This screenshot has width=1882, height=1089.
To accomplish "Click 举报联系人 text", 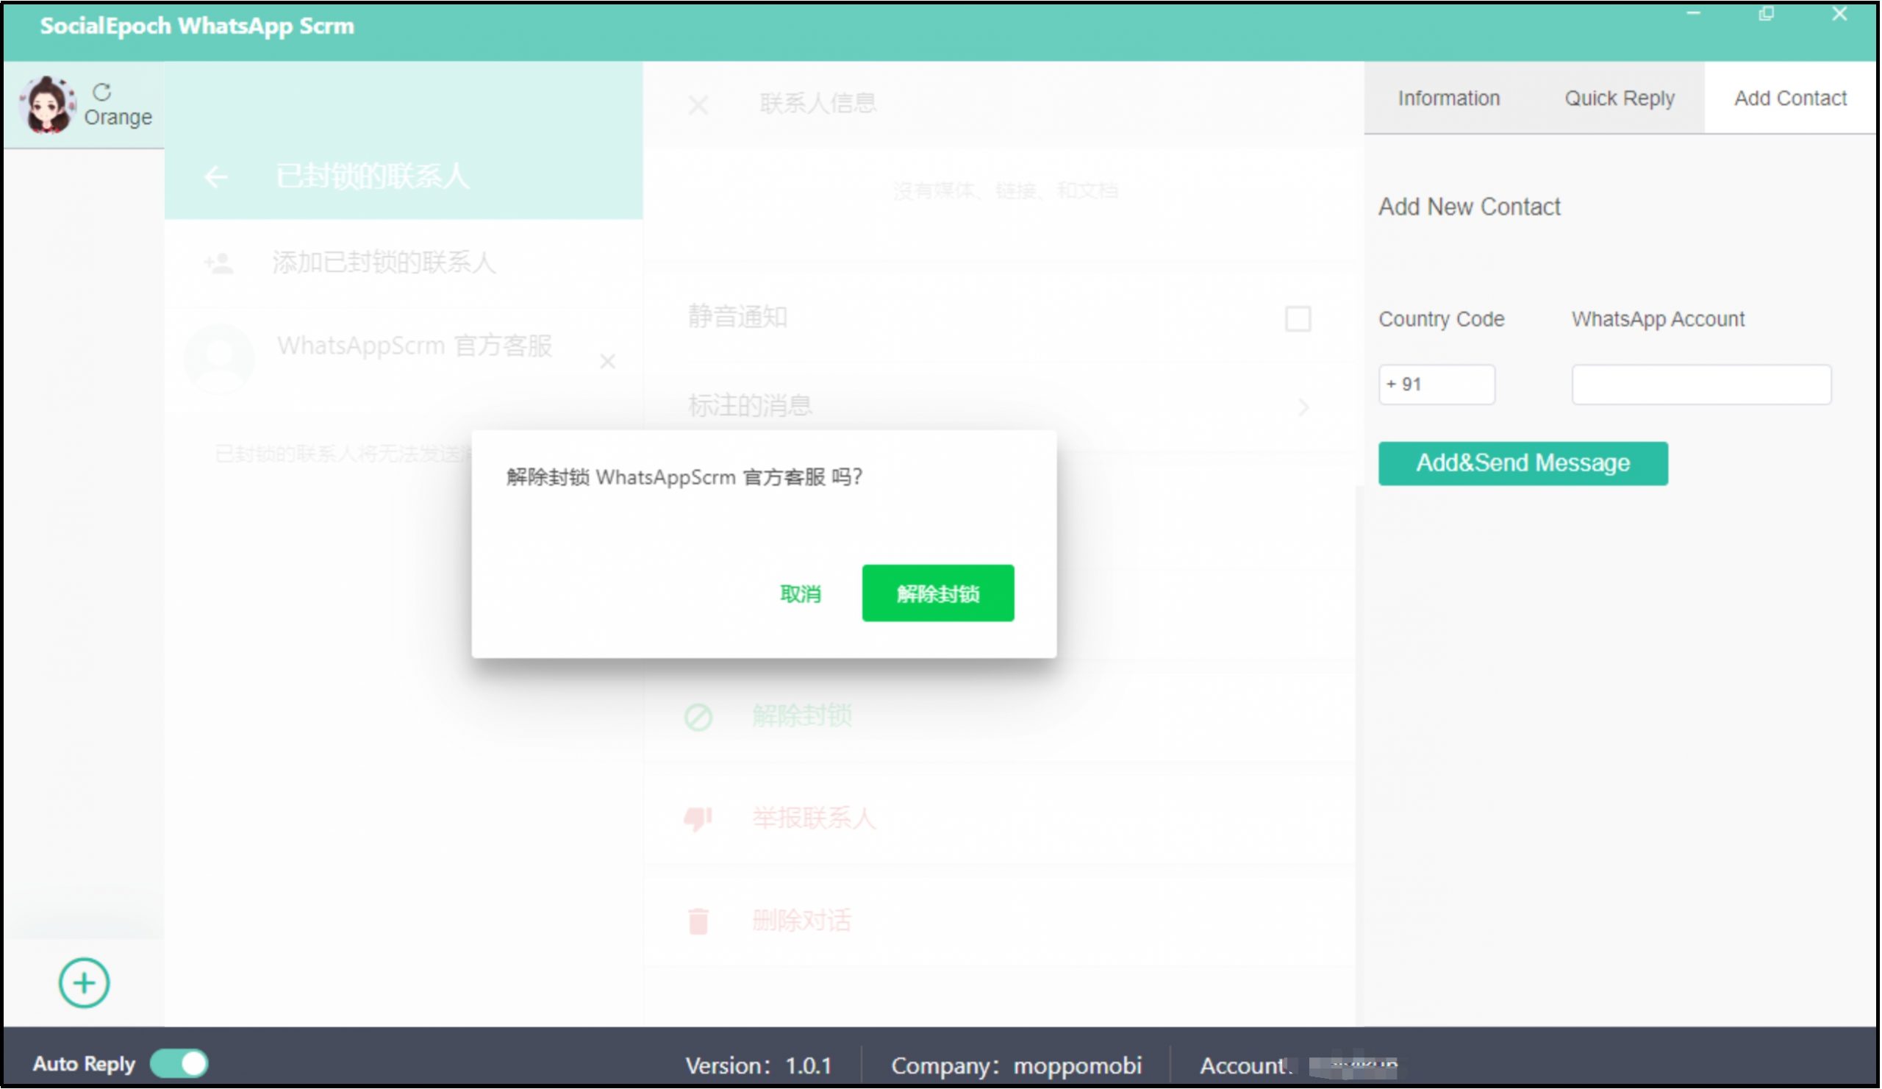I will tap(814, 819).
